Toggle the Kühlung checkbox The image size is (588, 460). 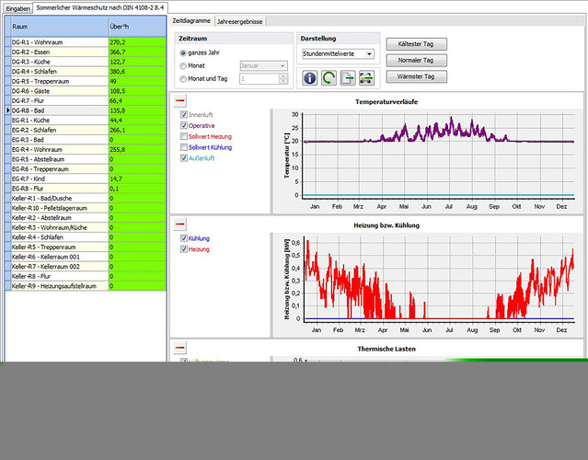(185, 238)
